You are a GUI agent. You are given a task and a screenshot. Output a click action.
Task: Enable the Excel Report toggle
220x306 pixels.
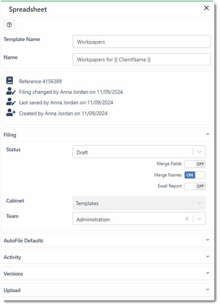(195, 186)
